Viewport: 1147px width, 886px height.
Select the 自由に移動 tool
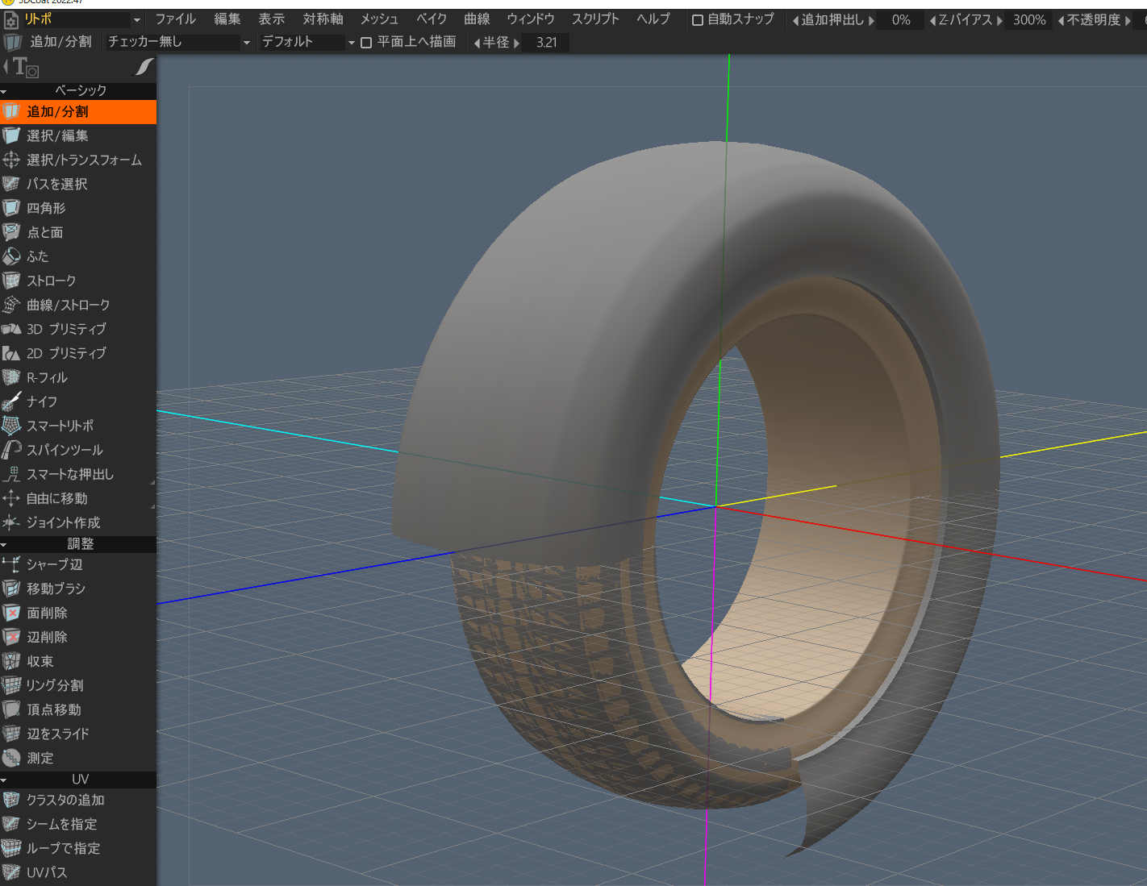pos(78,498)
